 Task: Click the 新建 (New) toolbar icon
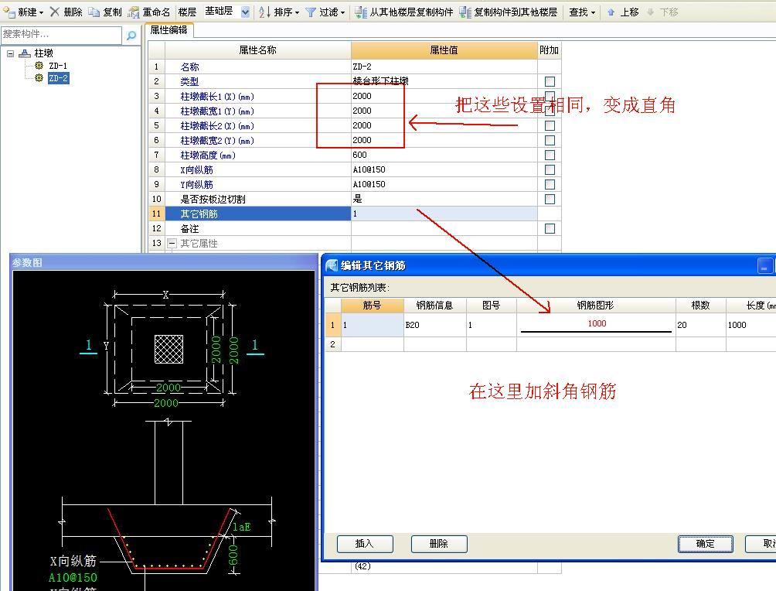[9, 12]
